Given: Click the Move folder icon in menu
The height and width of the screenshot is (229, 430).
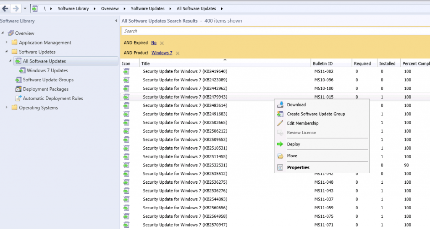Looking at the screenshot, I should click(281, 156).
